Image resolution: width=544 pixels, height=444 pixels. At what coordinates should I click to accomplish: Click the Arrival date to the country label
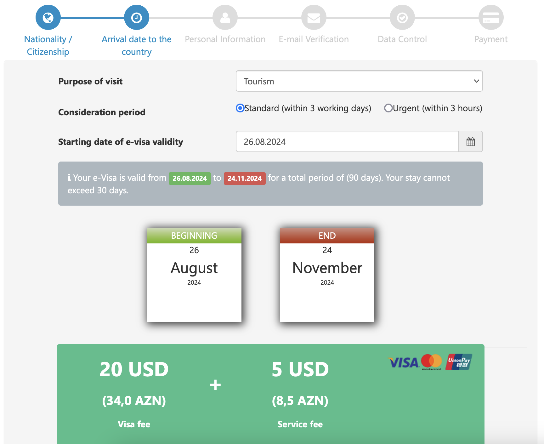coord(136,45)
